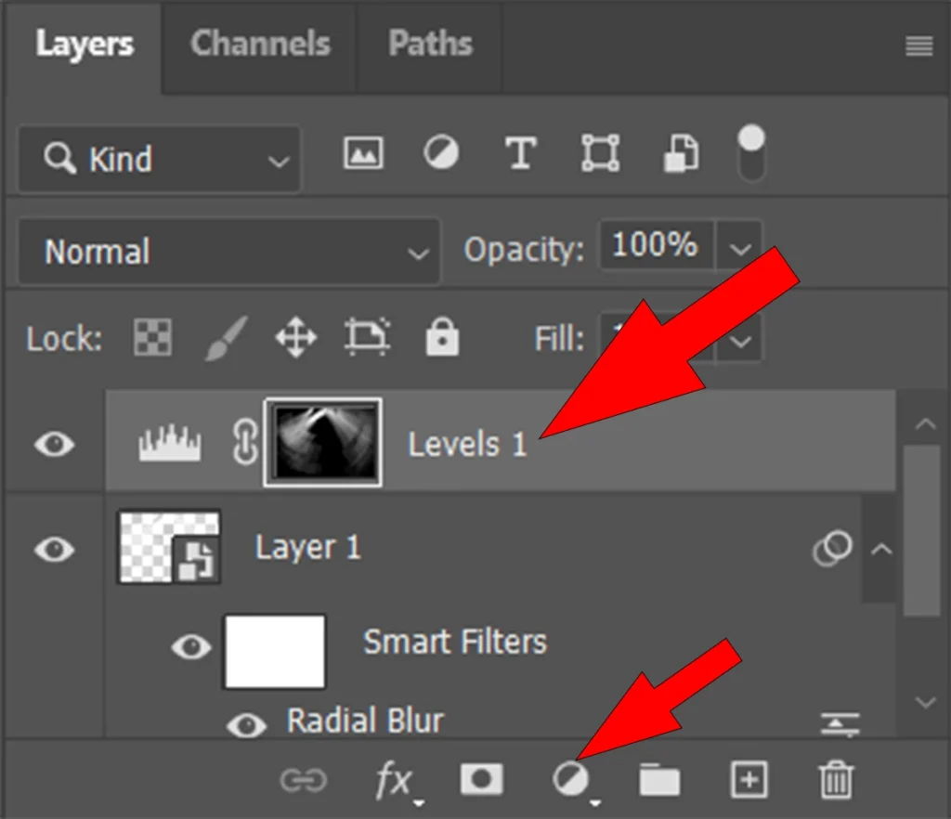Open the Normal blend mode dropdown
Image resolution: width=951 pixels, height=819 pixels.
(228, 252)
